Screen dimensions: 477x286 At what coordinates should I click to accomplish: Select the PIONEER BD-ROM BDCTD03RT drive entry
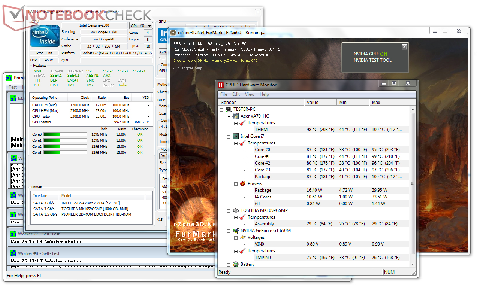click(x=91, y=214)
